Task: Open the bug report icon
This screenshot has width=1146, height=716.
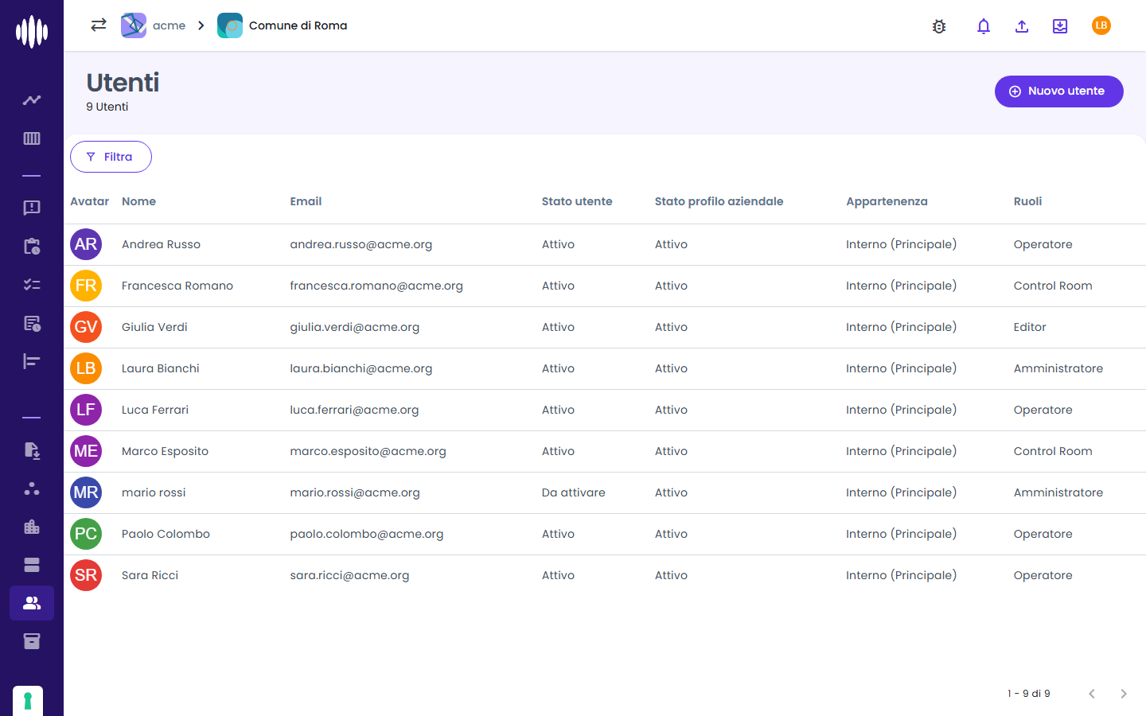Action: tap(939, 26)
